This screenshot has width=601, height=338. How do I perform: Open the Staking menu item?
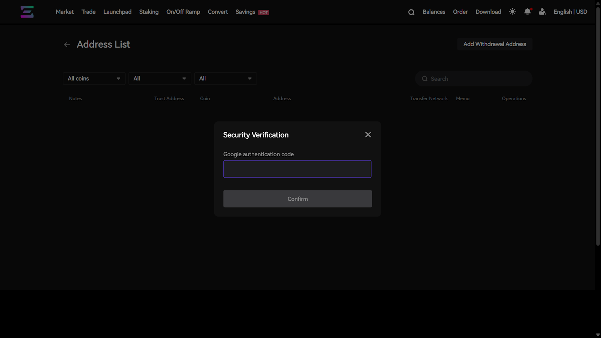click(149, 12)
